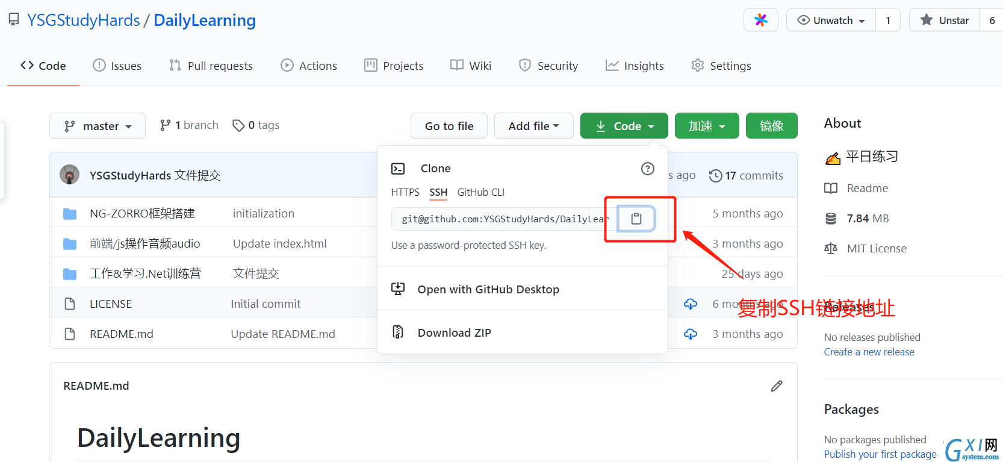Viewport: 1003px width, 462px height.
Task: Click the file icon next to README.md
Action: click(x=70, y=334)
